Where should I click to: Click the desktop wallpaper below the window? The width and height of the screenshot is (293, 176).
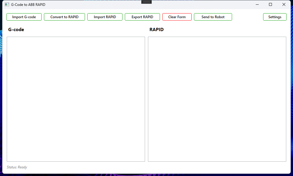click(146, 175)
